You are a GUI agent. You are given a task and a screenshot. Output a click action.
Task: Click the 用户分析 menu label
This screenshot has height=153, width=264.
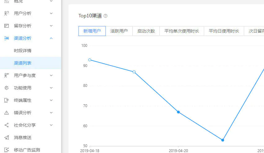(x=23, y=13)
